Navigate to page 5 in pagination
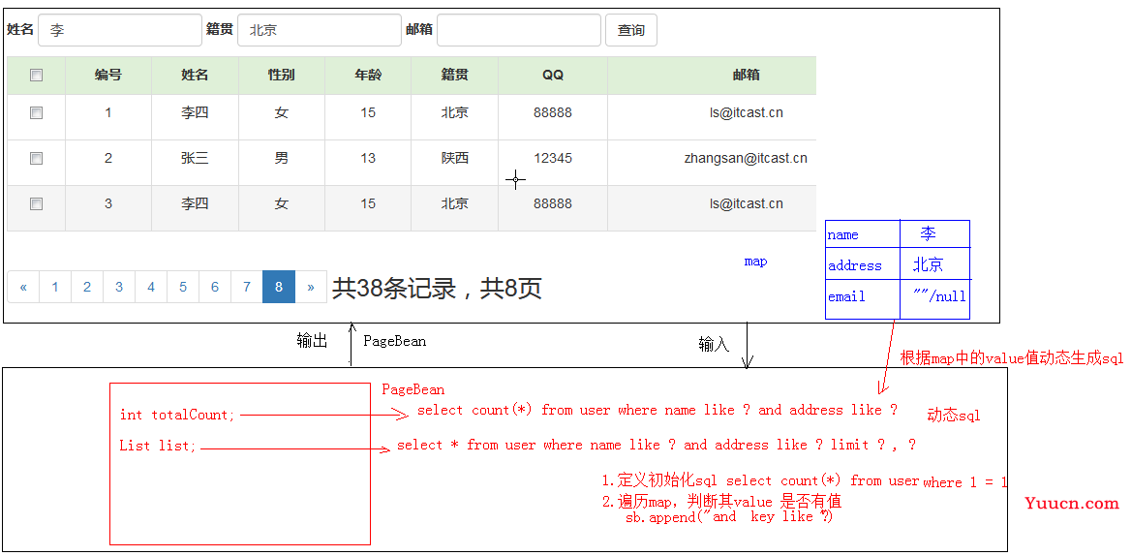1131x556 pixels. [x=183, y=287]
